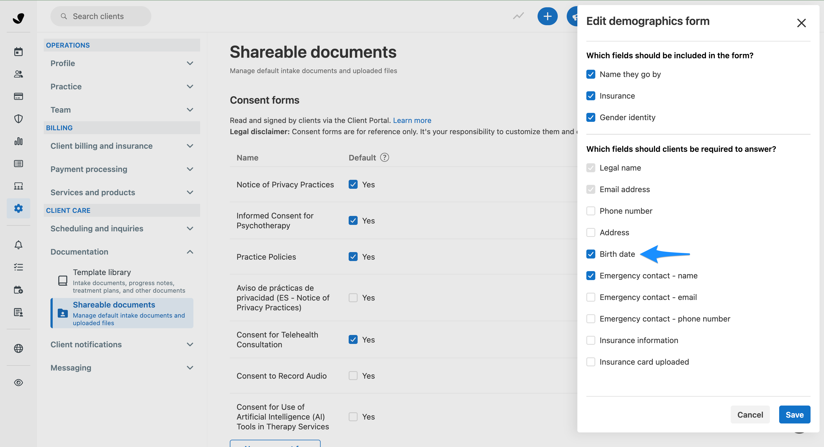
Task: Check Address as required
Action: pos(591,232)
